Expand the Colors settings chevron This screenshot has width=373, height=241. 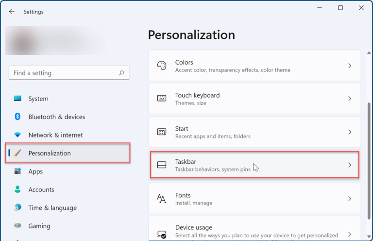tap(350, 66)
